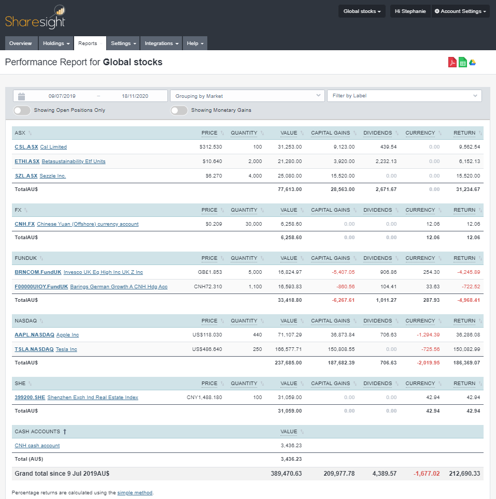Open Filter by Label dropdown

coord(404,96)
